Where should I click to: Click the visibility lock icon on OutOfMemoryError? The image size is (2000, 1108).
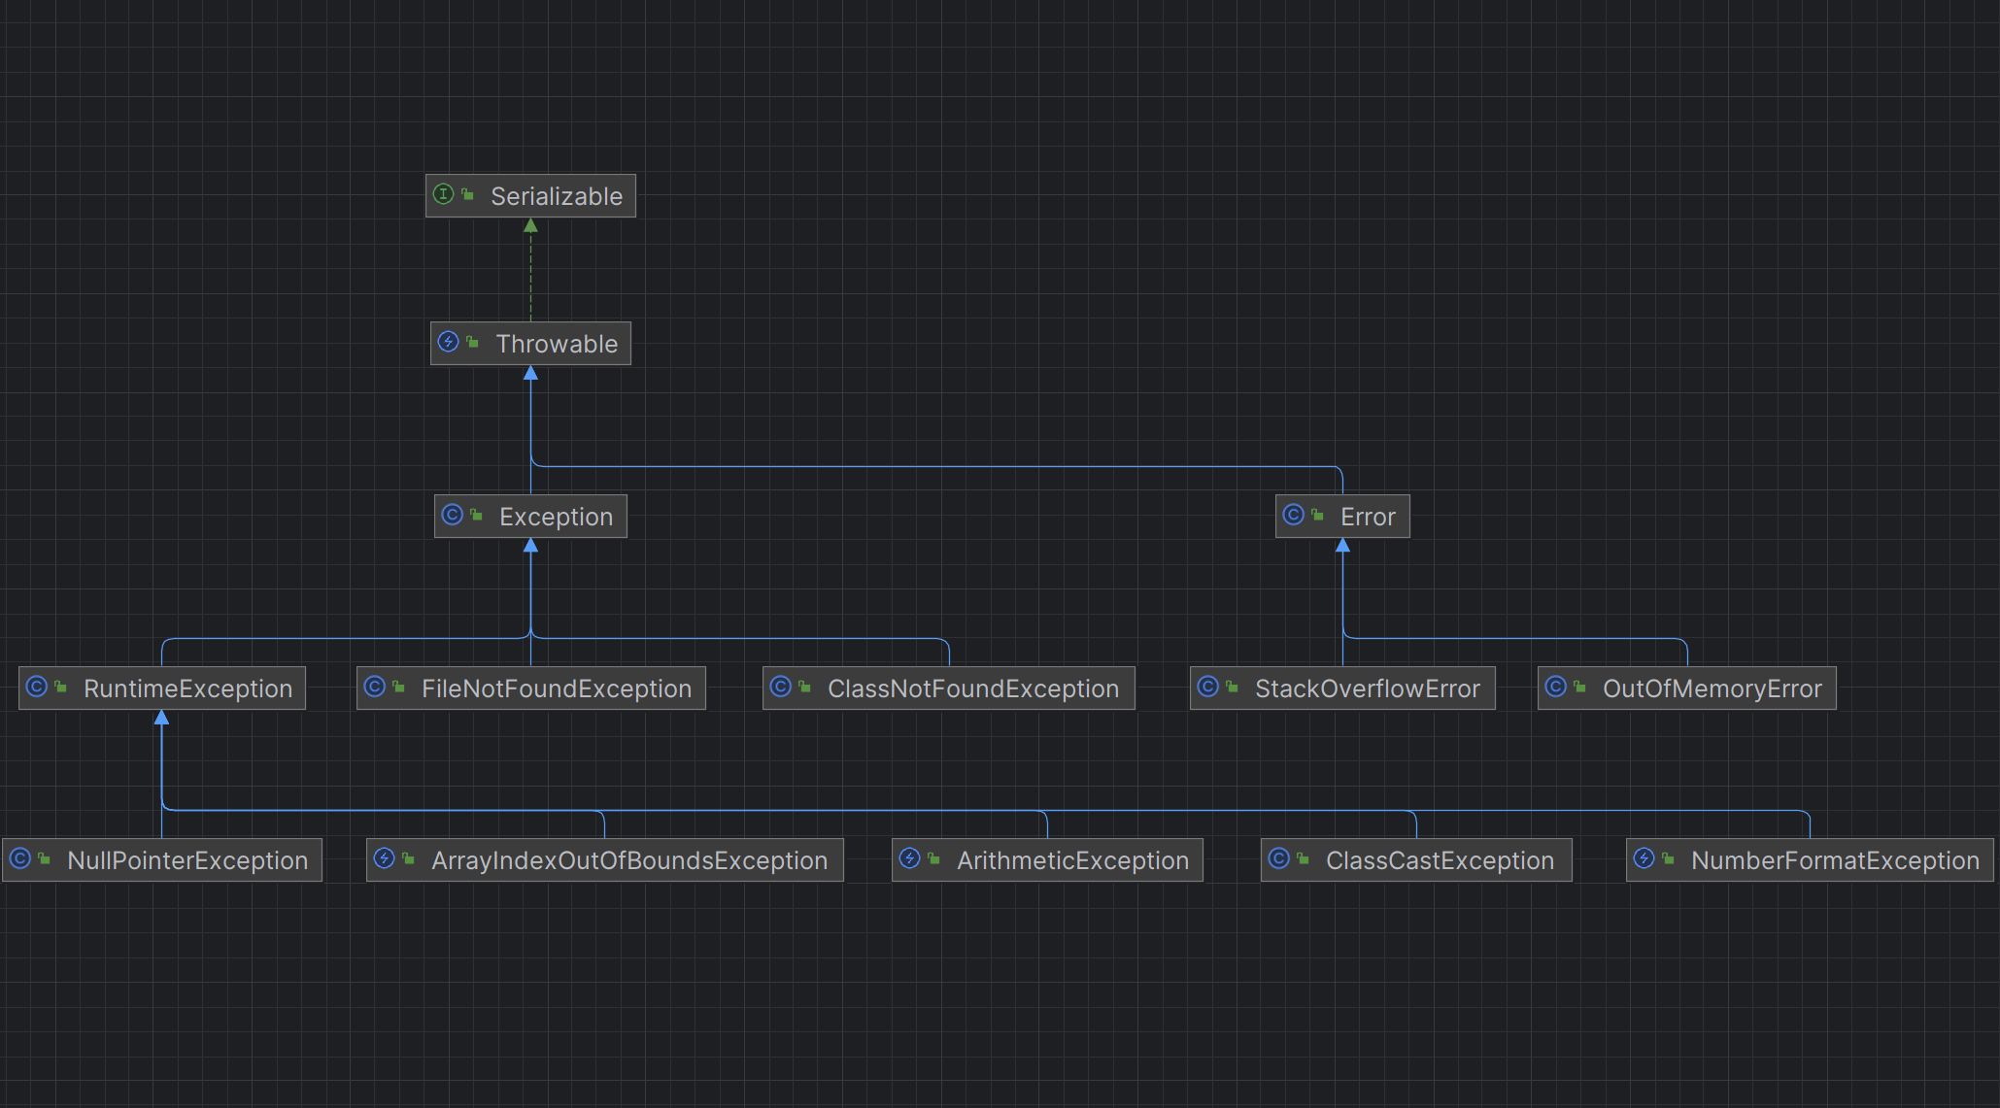pyautogui.click(x=1580, y=687)
